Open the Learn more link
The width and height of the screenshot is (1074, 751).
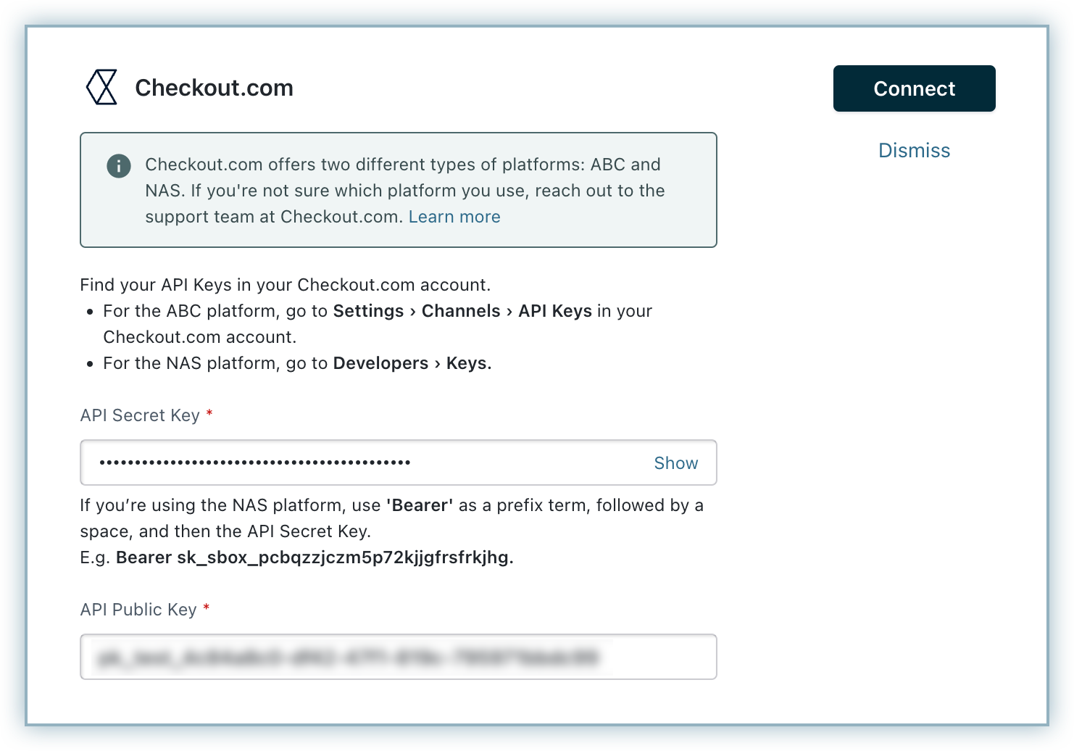[x=454, y=217]
